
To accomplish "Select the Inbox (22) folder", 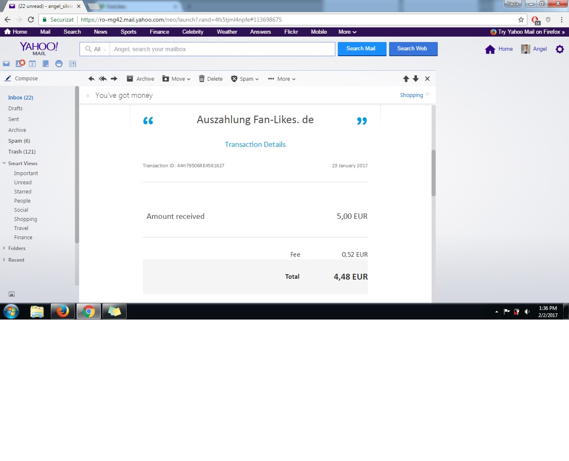I will pyautogui.click(x=20, y=97).
